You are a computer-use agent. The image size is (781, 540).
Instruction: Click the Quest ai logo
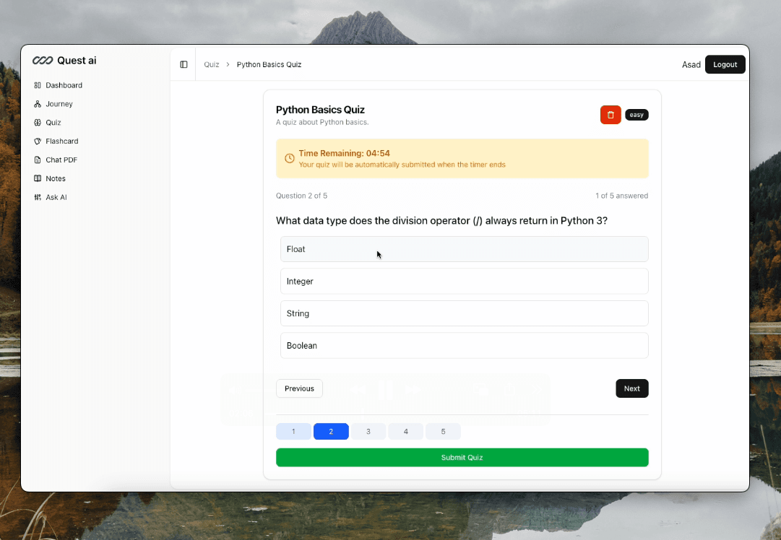(x=64, y=60)
